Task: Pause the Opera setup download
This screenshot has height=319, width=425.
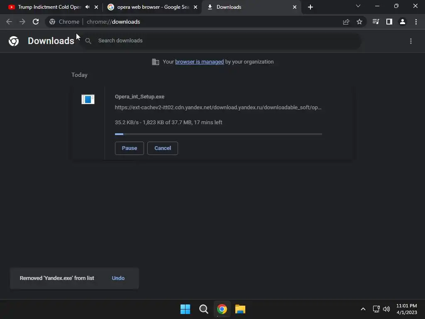Action: [129, 148]
